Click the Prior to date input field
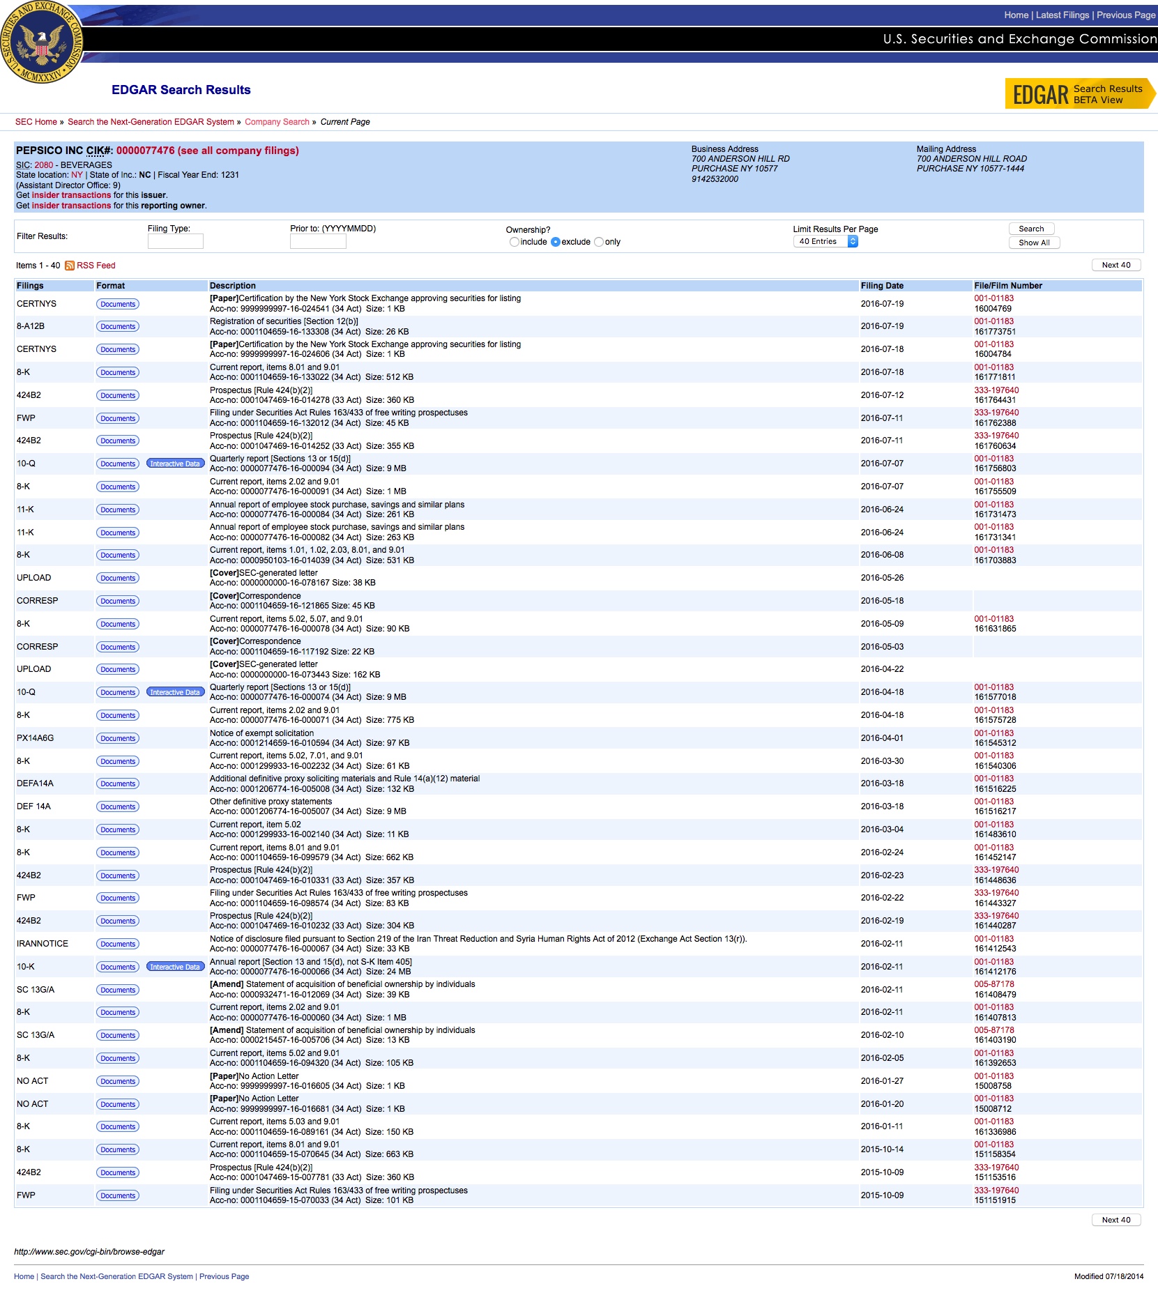 tap(318, 241)
